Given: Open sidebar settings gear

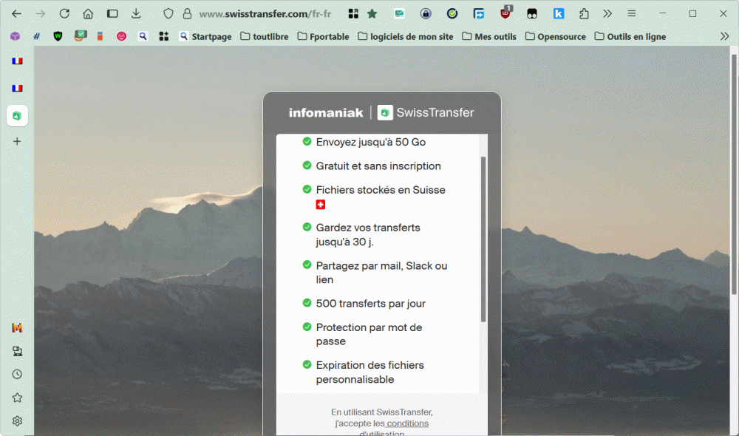Looking at the screenshot, I should pos(17,421).
